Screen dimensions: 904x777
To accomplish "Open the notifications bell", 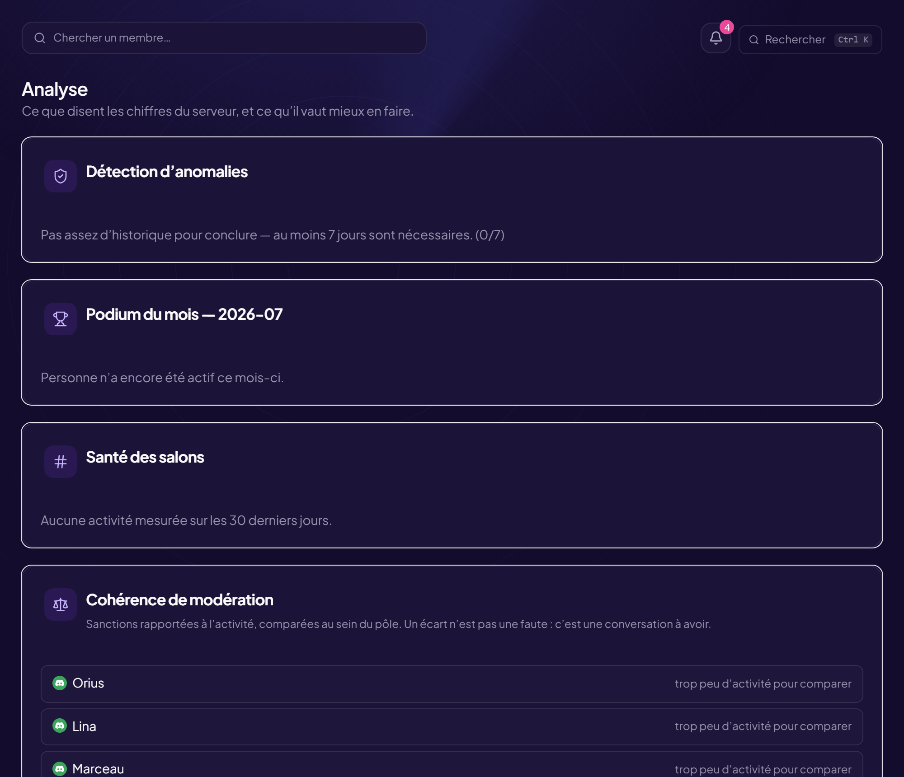I will pos(716,38).
